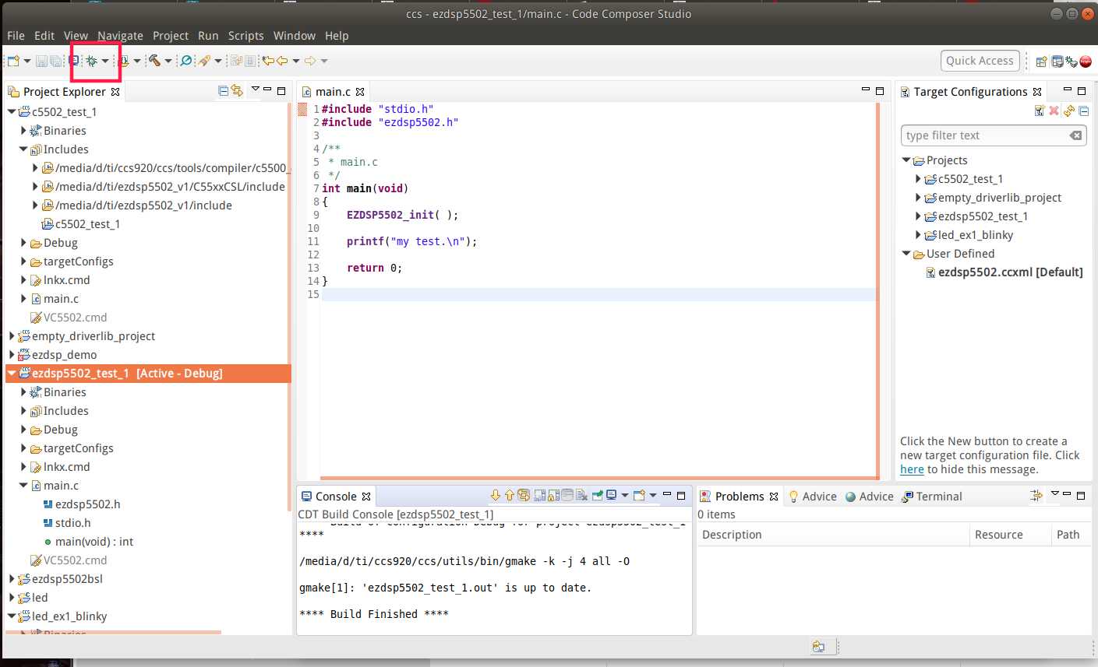1098x667 pixels.
Task: Click Previous console output up arrow
Action: point(510,495)
